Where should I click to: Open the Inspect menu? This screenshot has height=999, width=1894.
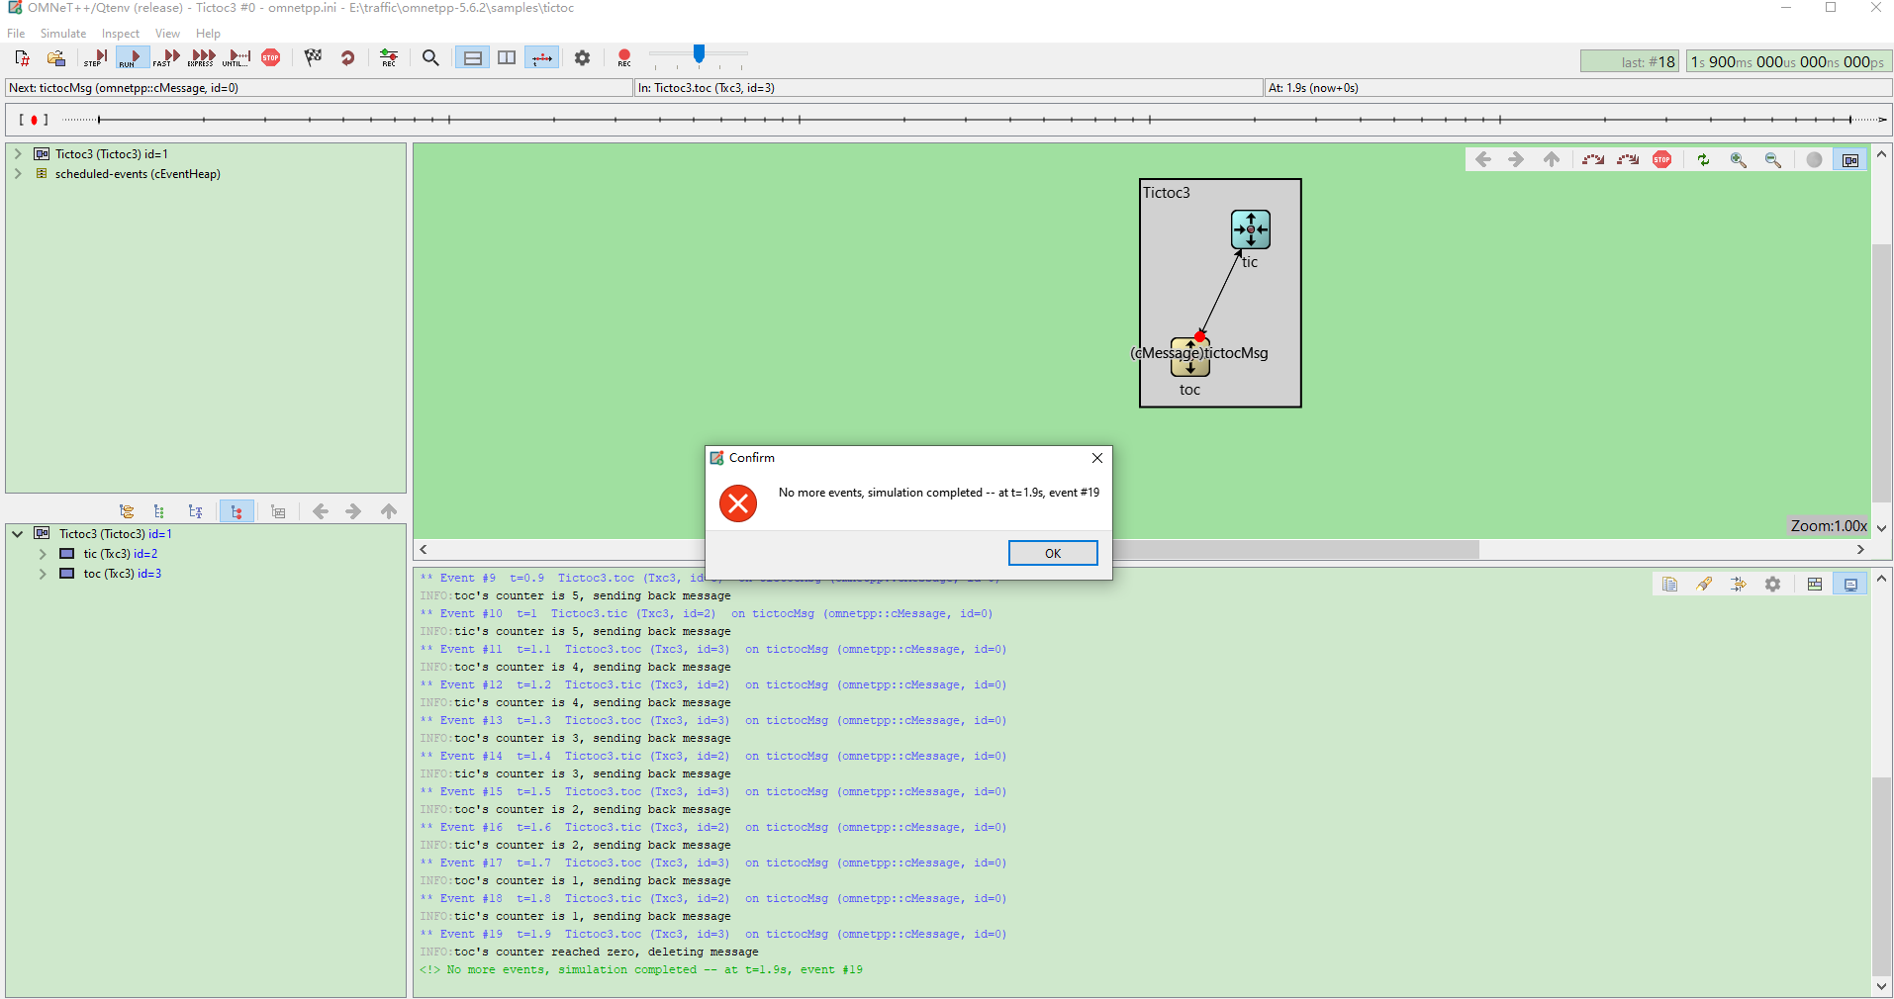tap(121, 34)
